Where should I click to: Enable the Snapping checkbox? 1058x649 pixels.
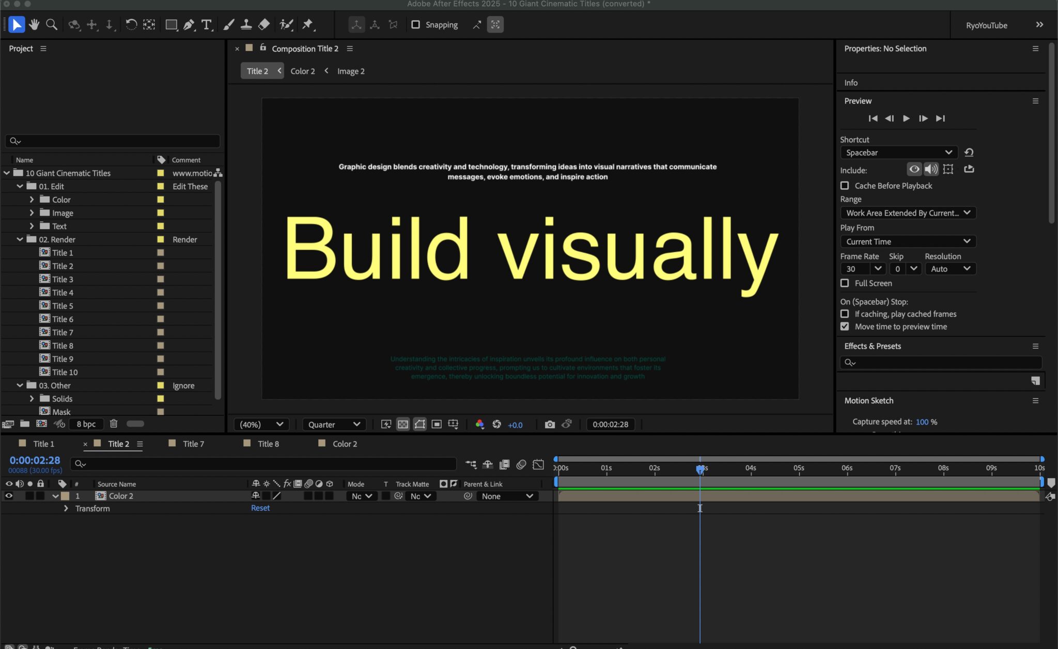pos(415,24)
